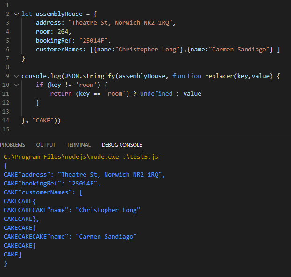Place cursor on the assemblyHouse variable name
Image resolution: width=291 pixels, height=277 pixels.
pos(59,14)
